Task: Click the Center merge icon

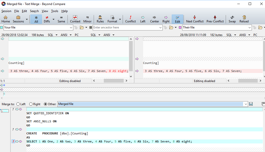Action: pyautogui.click(x=154, y=19)
